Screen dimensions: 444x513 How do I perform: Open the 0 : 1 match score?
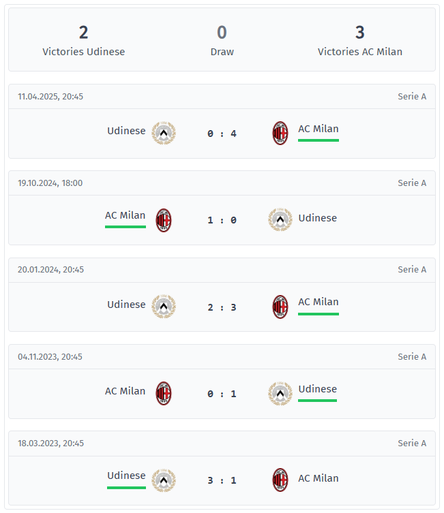pyautogui.click(x=222, y=394)
